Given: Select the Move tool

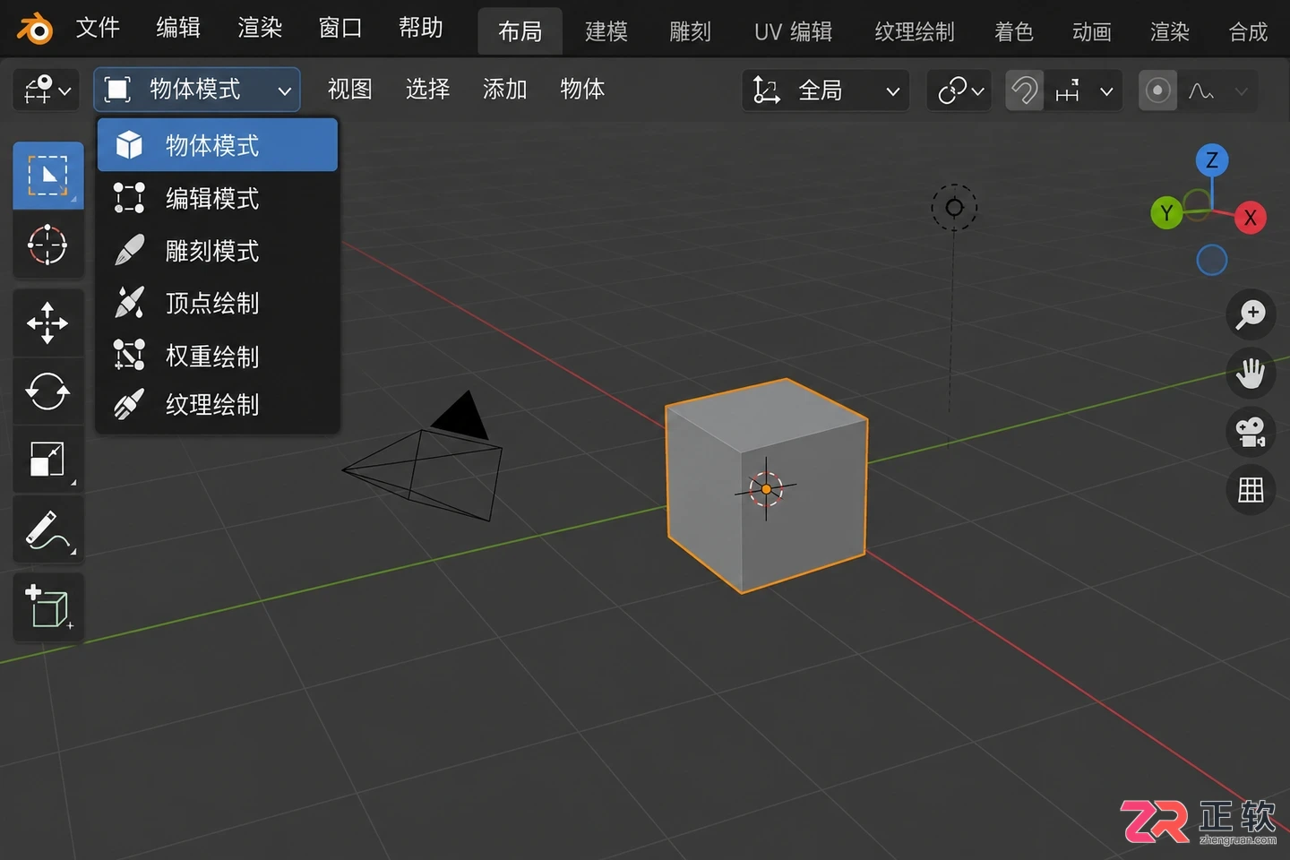Looking at the screenshot, I should [x=48, y=323].
